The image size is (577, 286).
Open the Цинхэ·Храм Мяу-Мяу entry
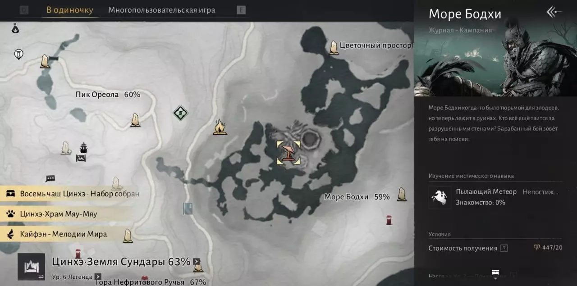(68, 213)
